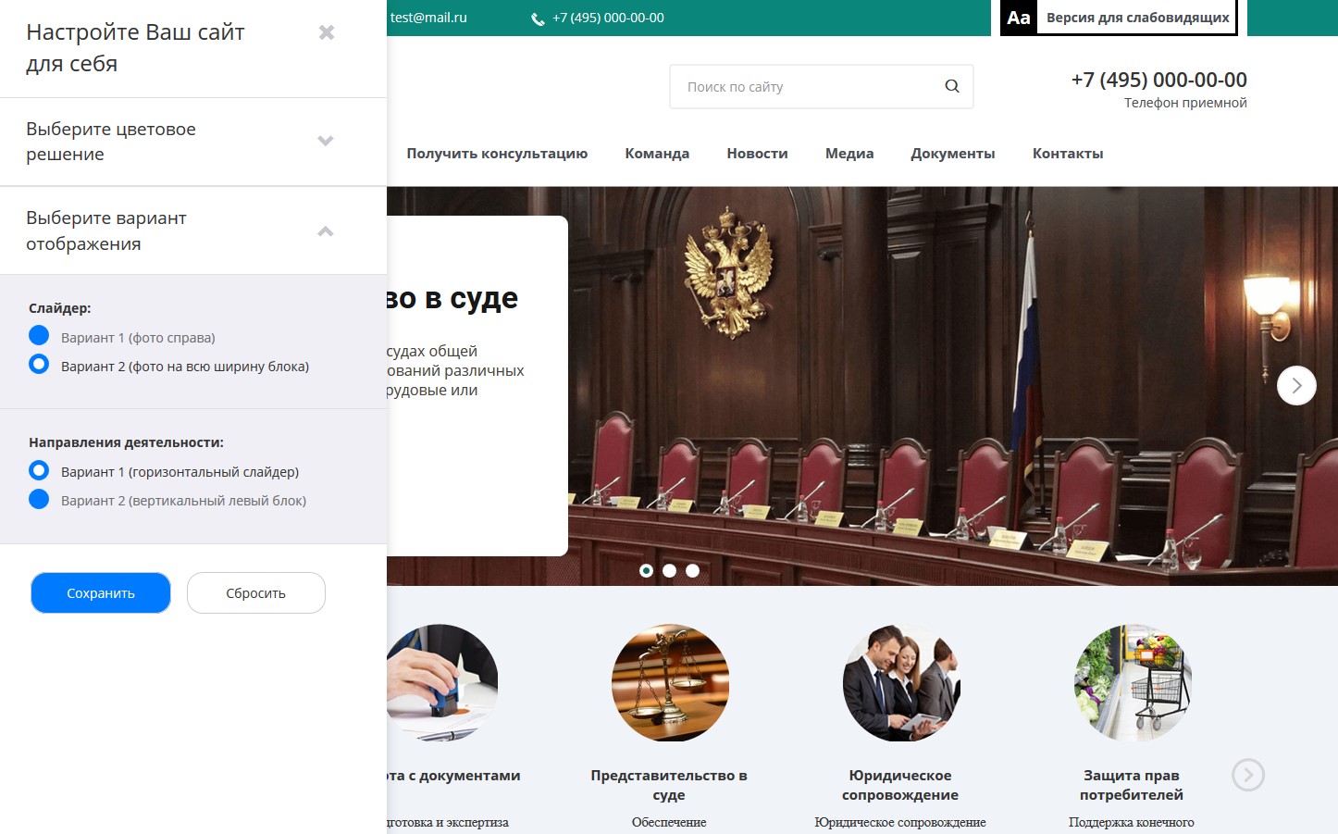1338x834 pixels.
Task: Select slider Вариант 1 (фото справа)
Action: point(39,336)
